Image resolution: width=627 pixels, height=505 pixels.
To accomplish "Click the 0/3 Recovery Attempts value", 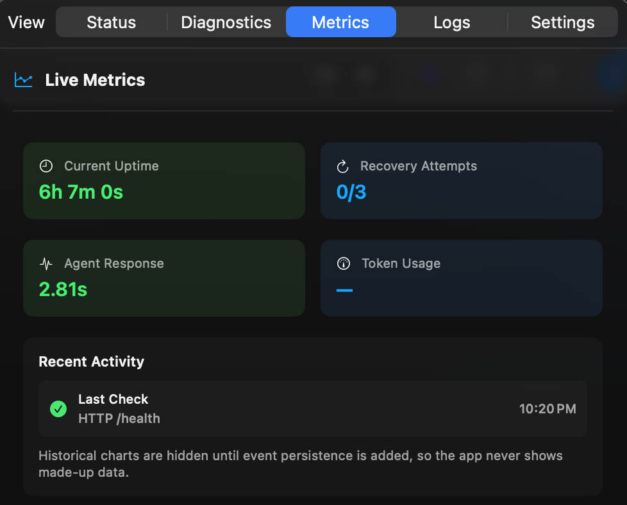I will pyautogui.click(x=351, y=192).
